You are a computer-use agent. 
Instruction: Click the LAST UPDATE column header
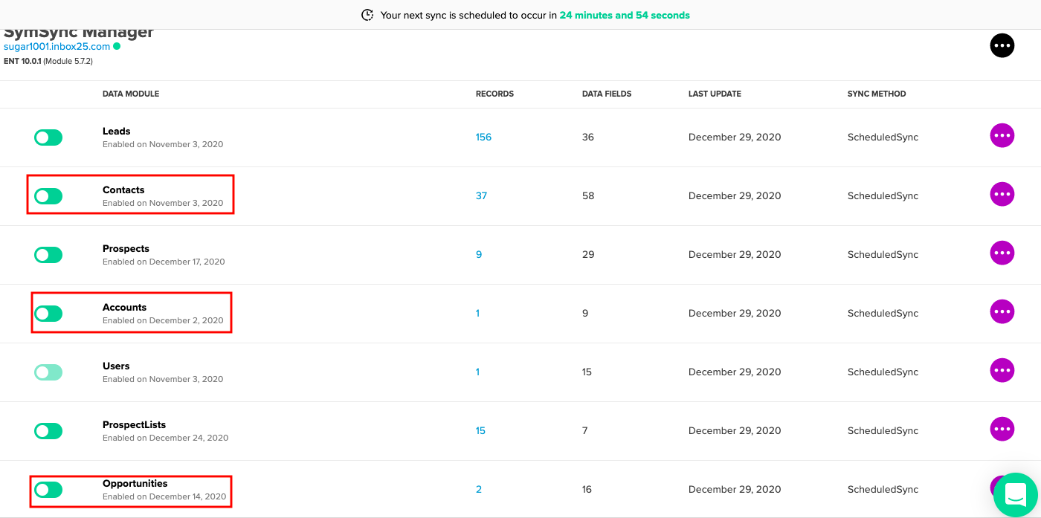[715, 94]
